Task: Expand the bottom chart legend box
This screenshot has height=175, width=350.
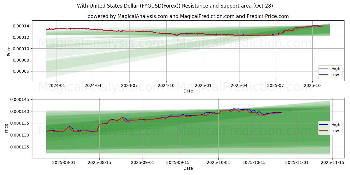Action: [x=331, y=127]
